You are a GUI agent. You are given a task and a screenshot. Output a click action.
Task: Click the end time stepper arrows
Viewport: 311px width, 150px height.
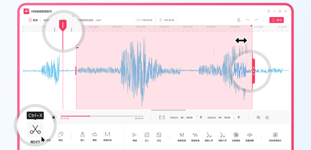click(234, 118)
